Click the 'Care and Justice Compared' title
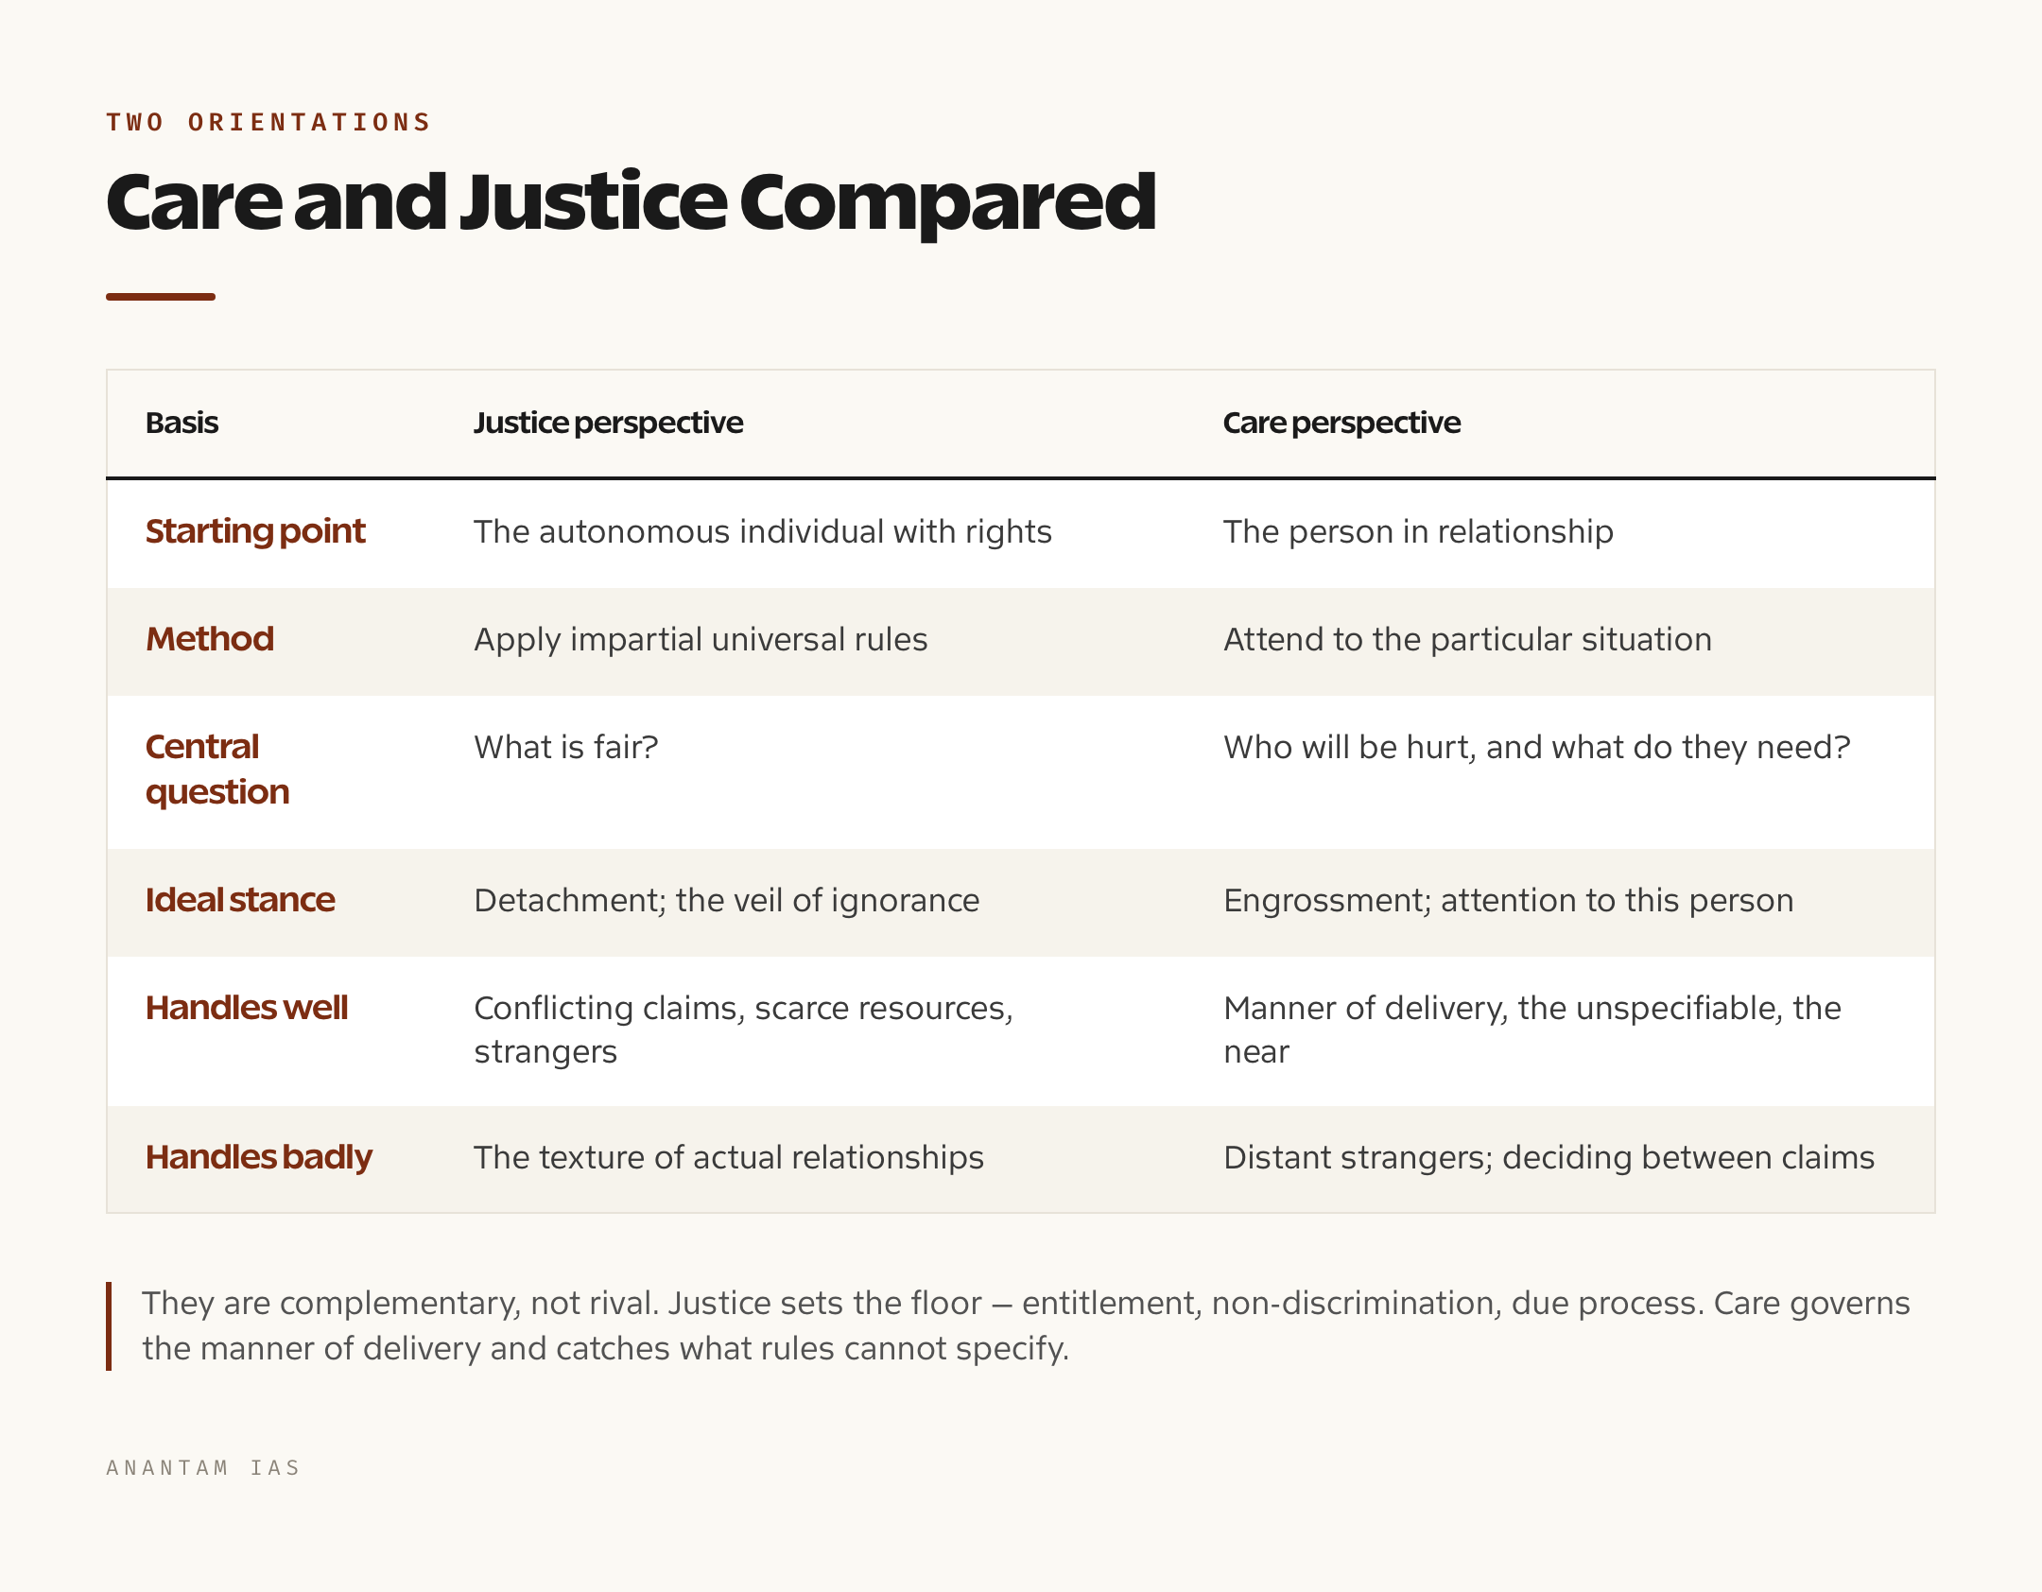Viewport: 2042px width, 1592px height. point(631,201)
